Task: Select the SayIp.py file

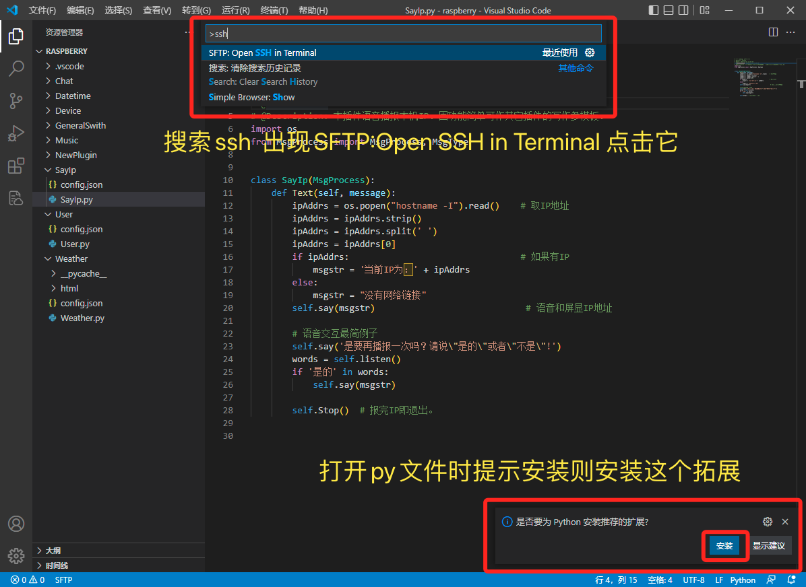Action: pos(118,200)
